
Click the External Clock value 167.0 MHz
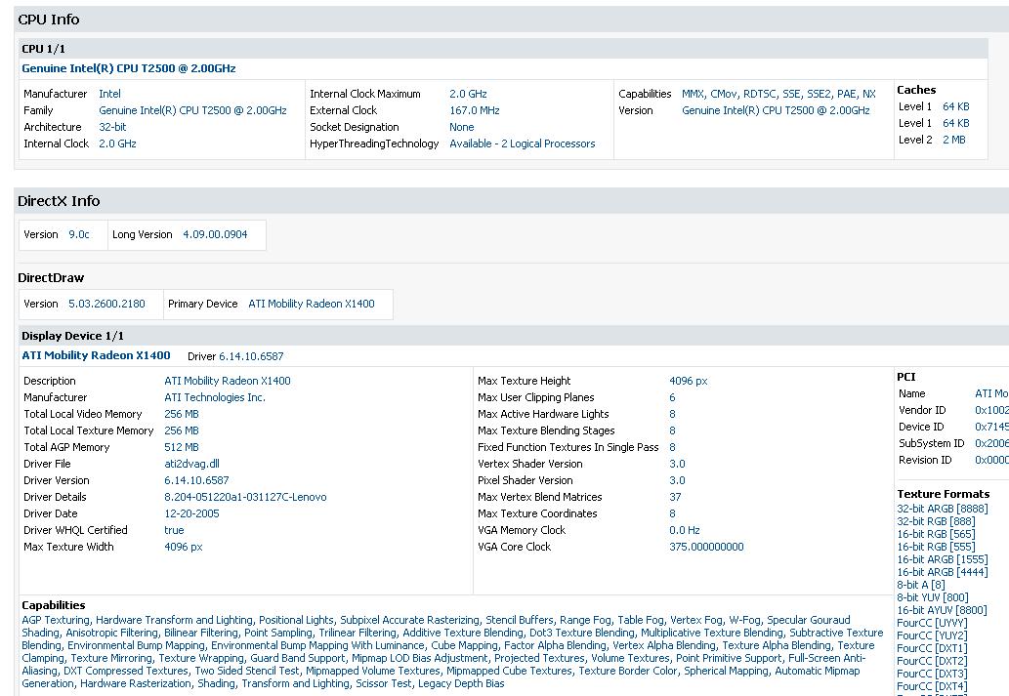[x=475, y=110]
